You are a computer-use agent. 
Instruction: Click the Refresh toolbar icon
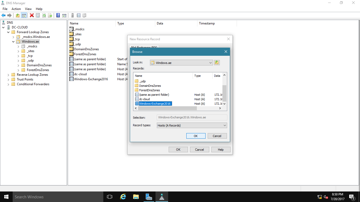point(44,16)
